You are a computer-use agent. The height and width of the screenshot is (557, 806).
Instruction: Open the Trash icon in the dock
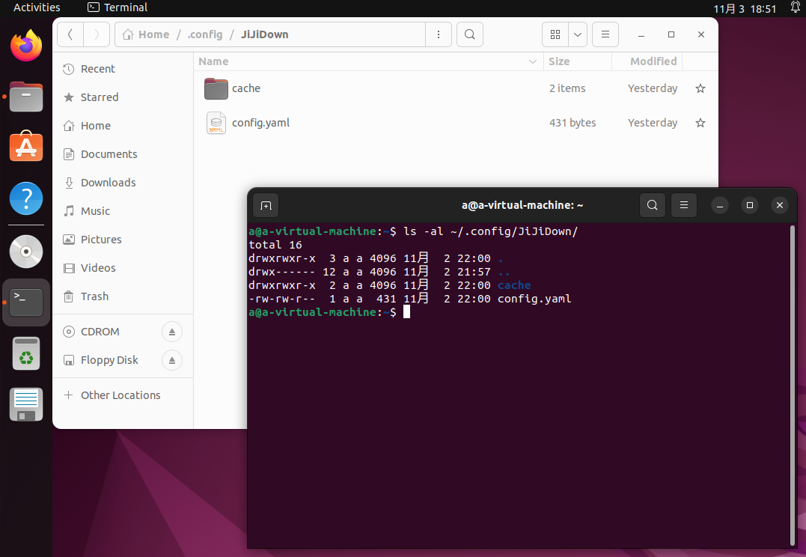(x=26, y=354)
